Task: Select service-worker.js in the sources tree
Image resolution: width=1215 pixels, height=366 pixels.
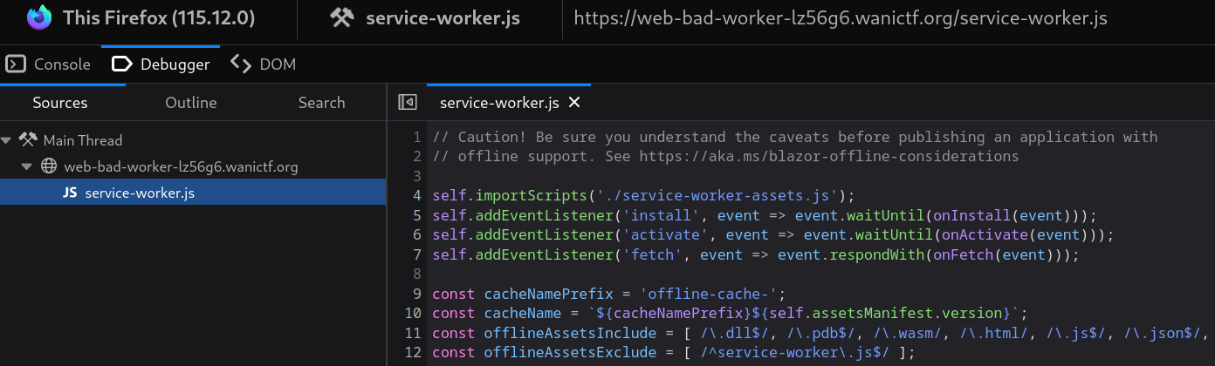Action: click(x=140, y=193)
